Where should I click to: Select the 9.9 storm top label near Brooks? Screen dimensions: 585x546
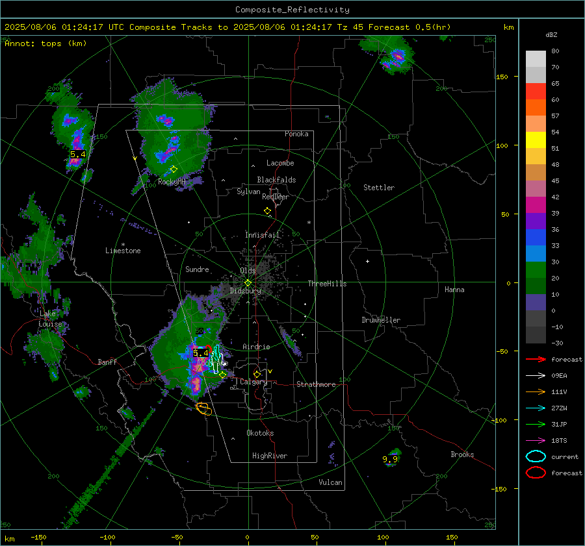pos(390,459)
